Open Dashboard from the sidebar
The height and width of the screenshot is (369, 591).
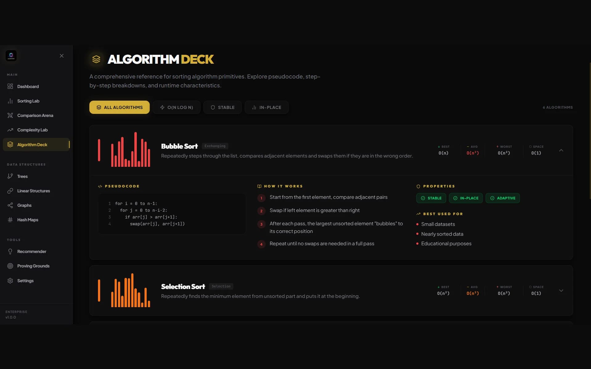pos(36,86)
